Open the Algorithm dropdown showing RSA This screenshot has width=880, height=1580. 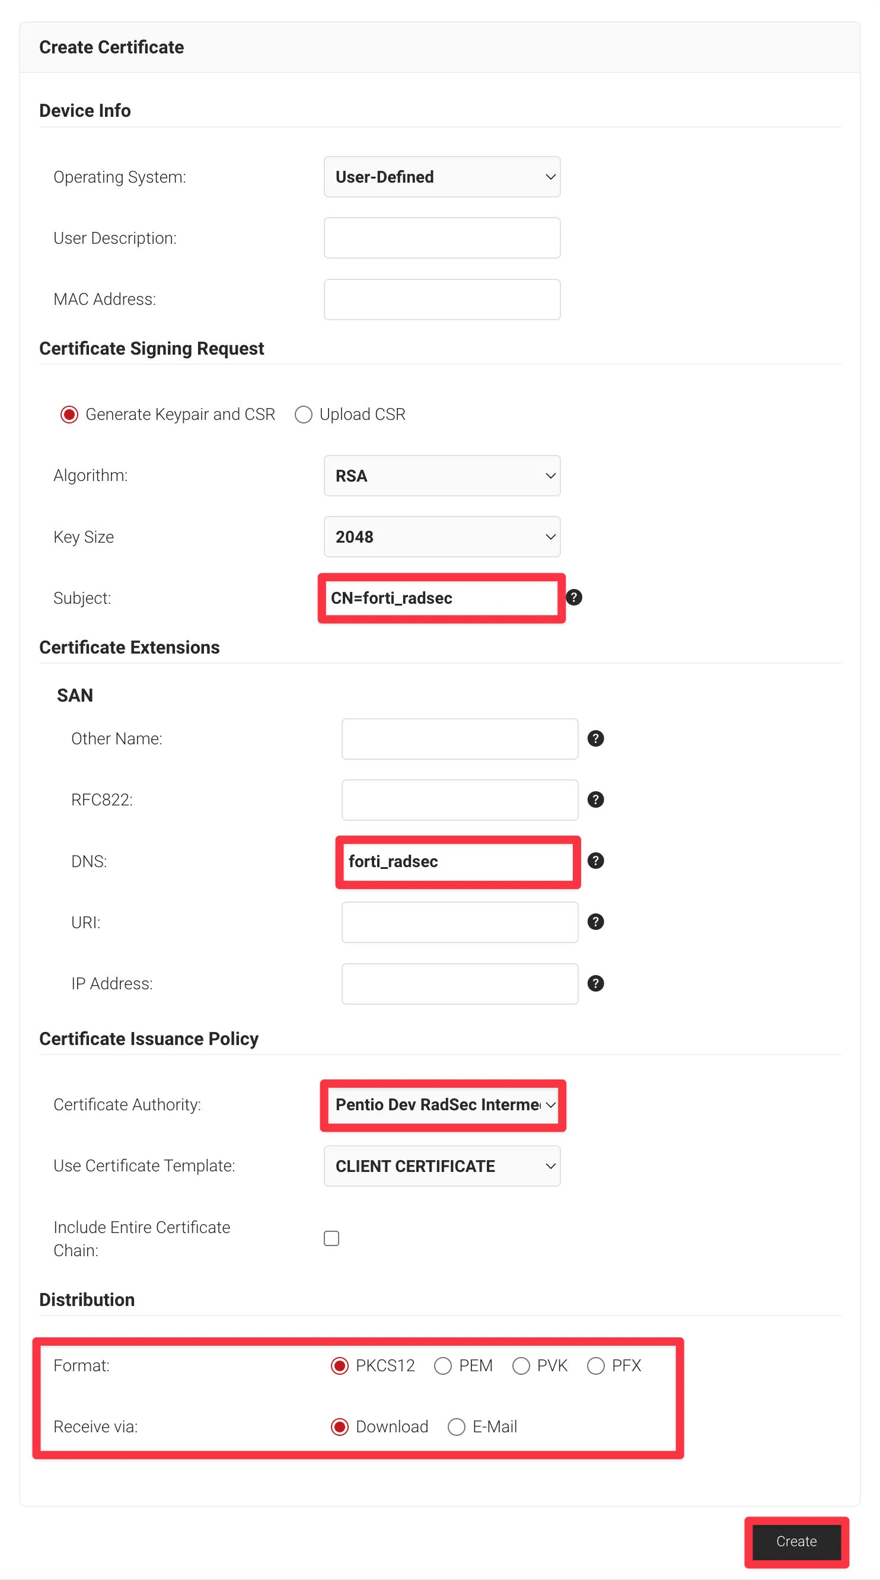442,476
